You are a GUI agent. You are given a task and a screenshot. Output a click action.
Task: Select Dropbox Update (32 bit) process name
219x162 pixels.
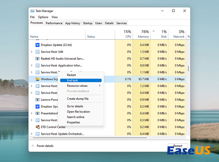pos(56,45)
